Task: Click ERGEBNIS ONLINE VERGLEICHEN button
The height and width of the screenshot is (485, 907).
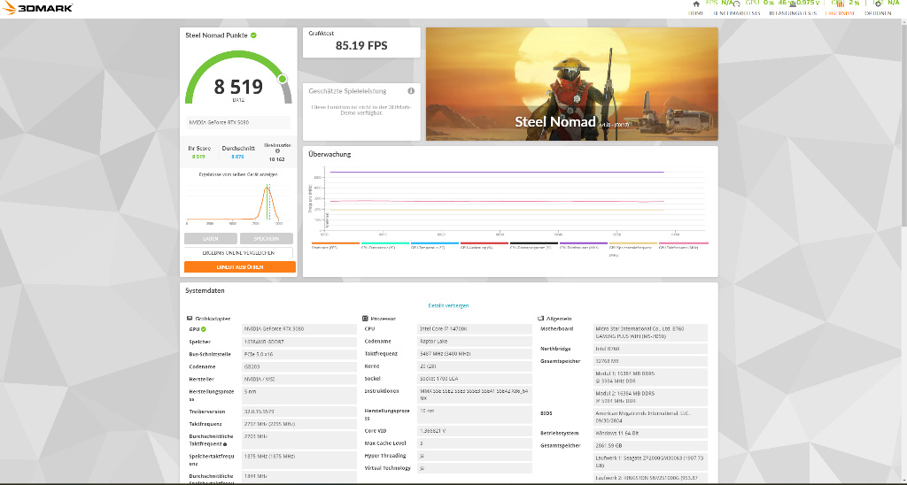Action: [x=238, y=252]
